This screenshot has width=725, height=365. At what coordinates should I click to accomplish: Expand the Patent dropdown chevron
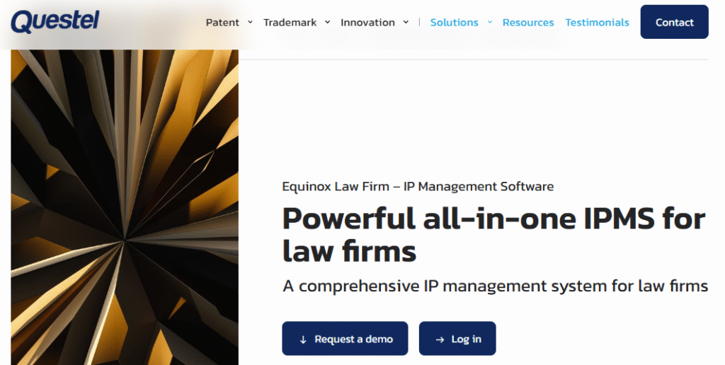pos(250,22)
